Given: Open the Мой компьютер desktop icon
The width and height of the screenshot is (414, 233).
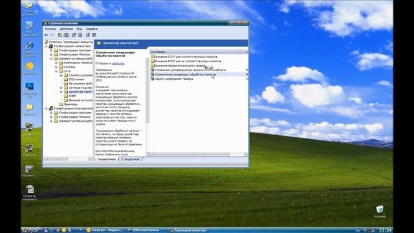Looking at the screenshot, I should tap(29, 28).
